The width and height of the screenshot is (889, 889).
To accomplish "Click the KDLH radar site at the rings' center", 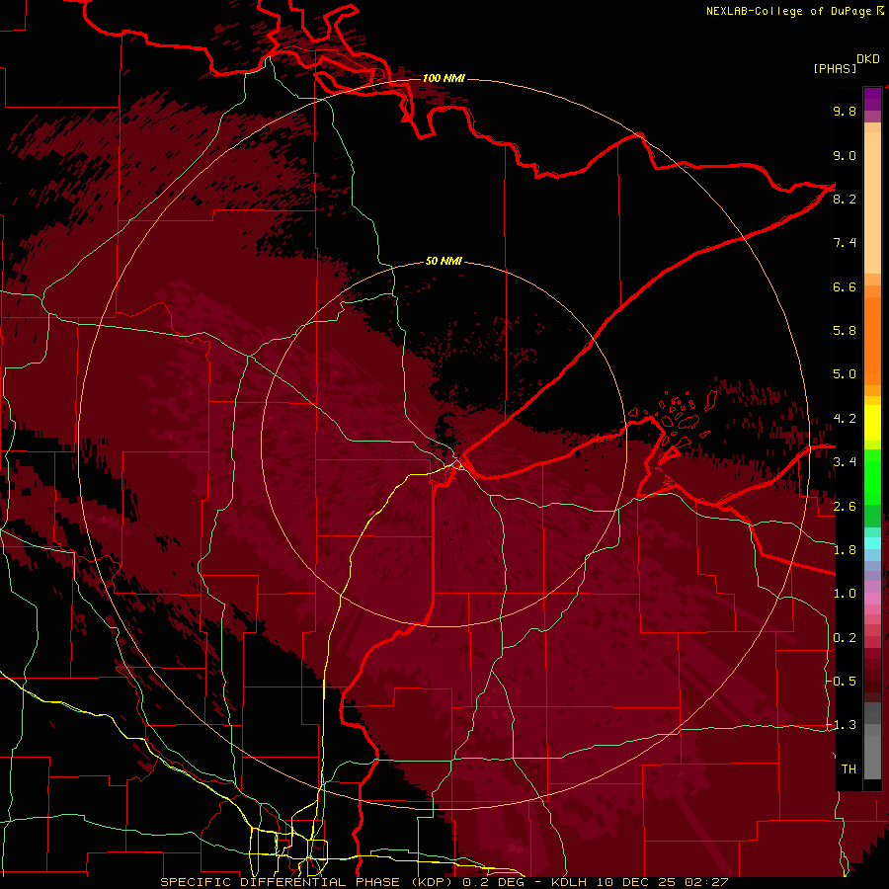I will (x=444, y=444).
